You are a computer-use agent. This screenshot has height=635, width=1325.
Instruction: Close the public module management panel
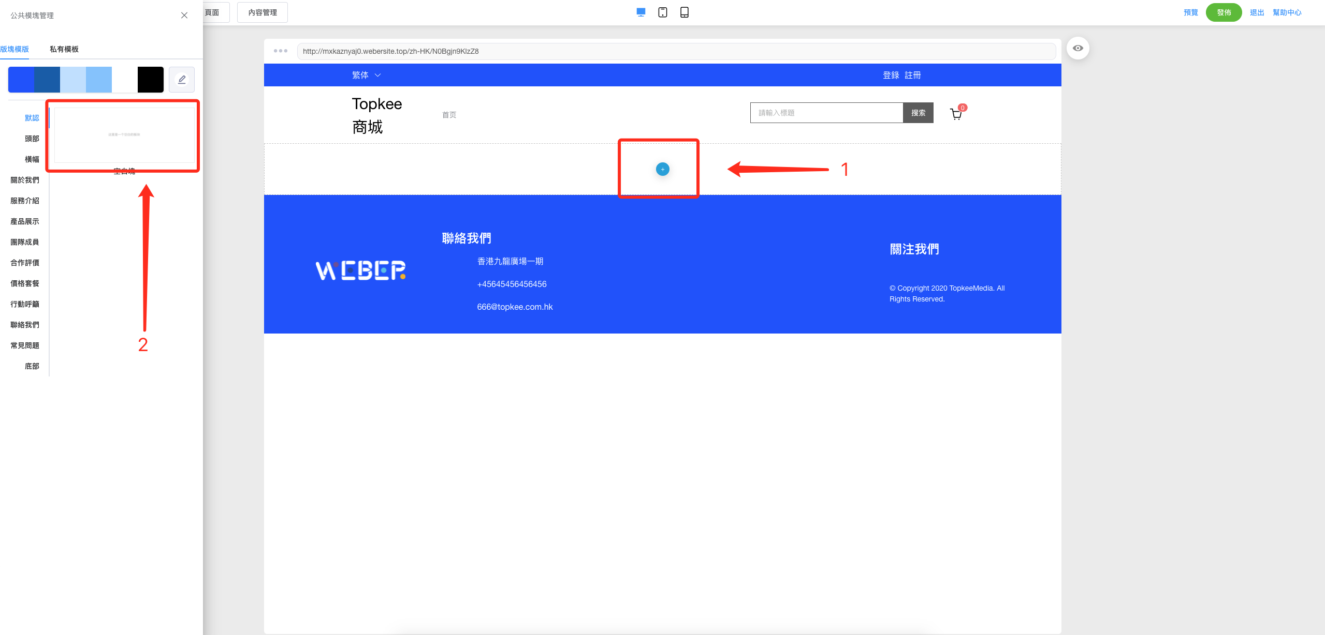click(x=184, y=16)
